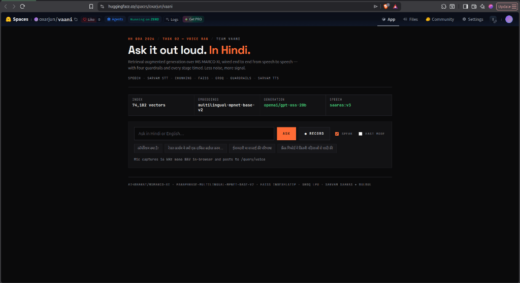Open the Brave Rewards triangle icon
This screenshot has width=520, height=283.
(395, 6)
